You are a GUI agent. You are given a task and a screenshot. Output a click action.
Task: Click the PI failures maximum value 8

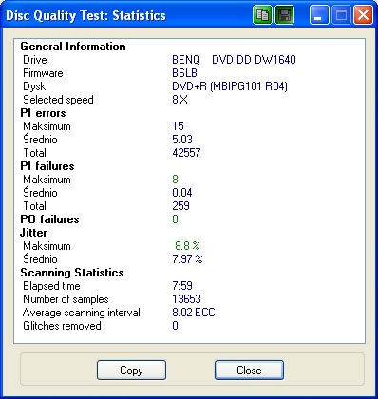175,180
